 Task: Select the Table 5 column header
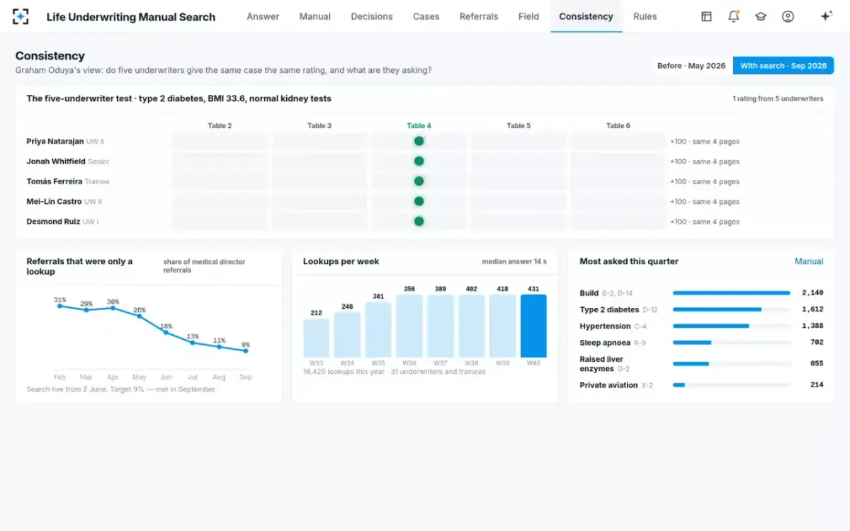518,126
